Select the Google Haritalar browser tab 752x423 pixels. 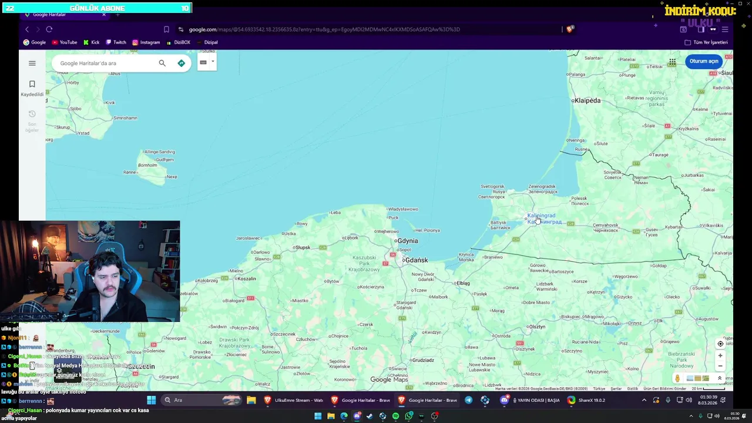coord(65,14)
